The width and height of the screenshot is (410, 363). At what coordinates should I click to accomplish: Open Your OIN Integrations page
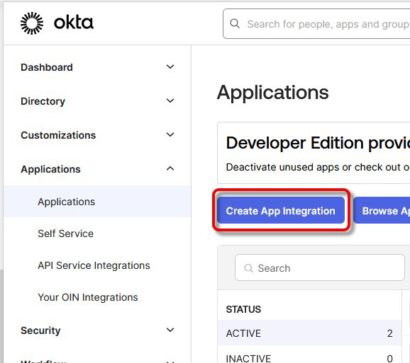(x=88, y=297)
